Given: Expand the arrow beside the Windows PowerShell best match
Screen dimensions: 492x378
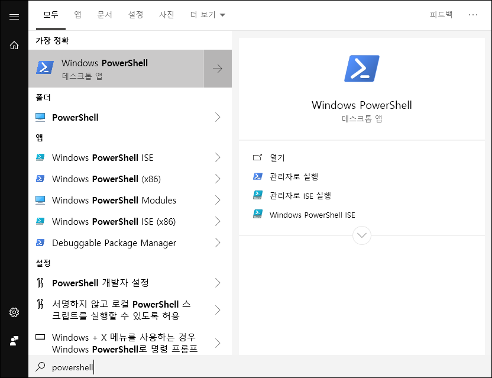Looking at the screenshot, I should click(218, 69).
